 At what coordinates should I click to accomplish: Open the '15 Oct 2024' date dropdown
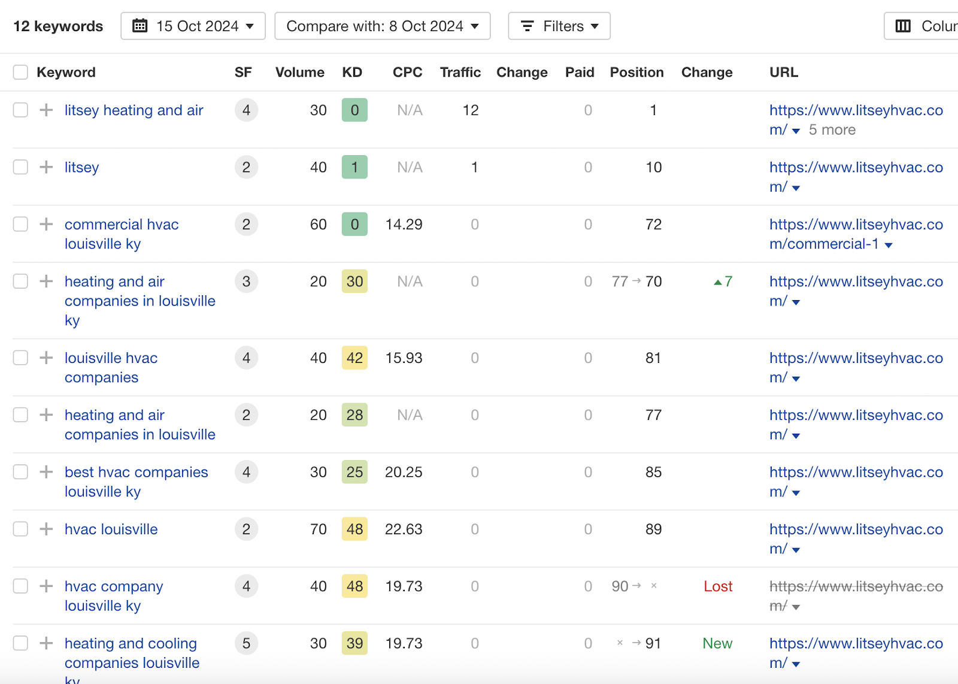(193, 26)
